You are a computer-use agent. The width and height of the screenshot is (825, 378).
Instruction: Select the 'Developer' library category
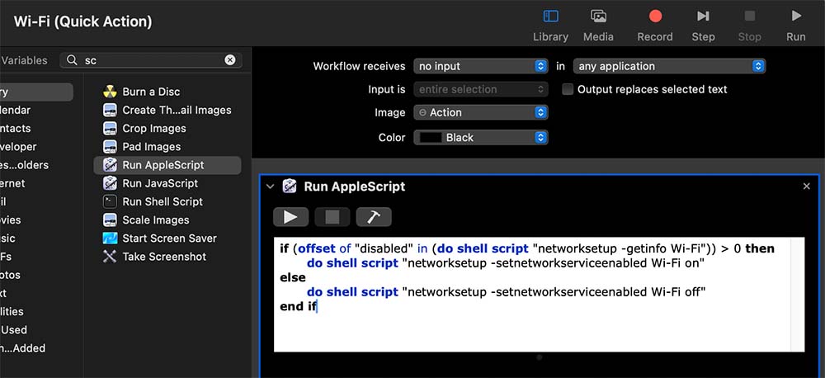19,147
